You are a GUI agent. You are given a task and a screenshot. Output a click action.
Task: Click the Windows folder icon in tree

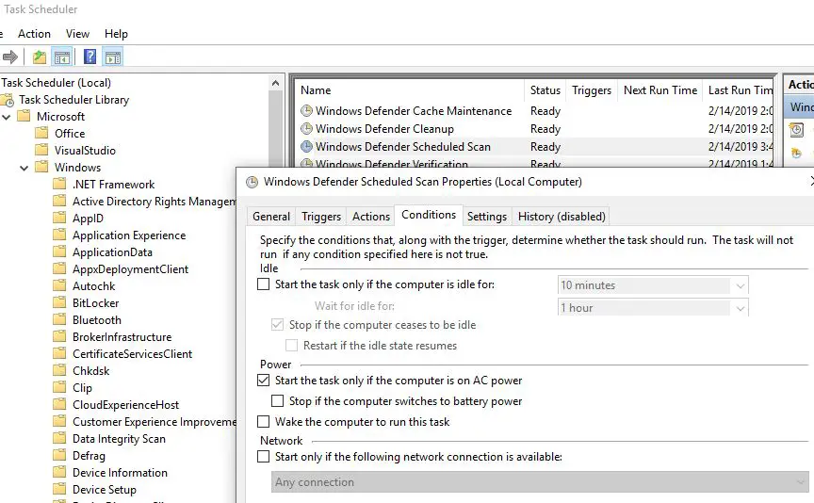41,167
